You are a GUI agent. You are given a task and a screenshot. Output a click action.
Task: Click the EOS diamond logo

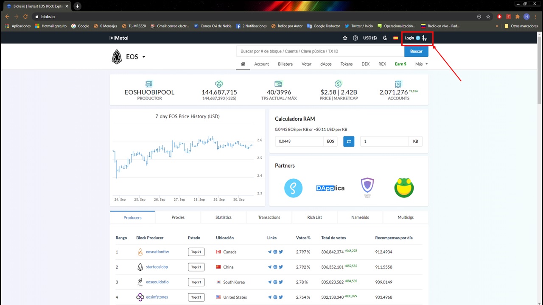pyautogui.click(x=117, y=57)
